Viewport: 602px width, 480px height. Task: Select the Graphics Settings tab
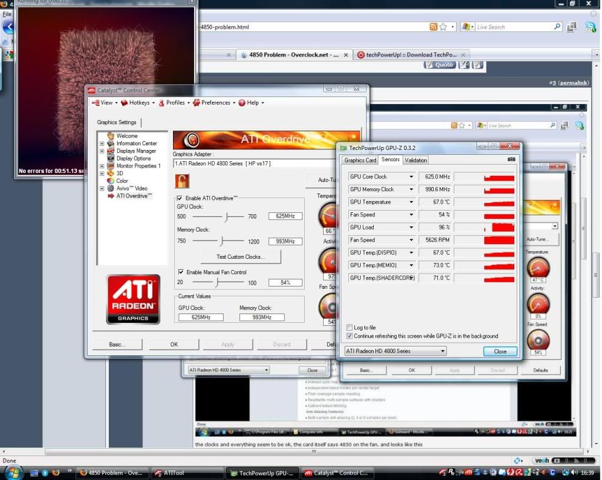coord(117,122)
